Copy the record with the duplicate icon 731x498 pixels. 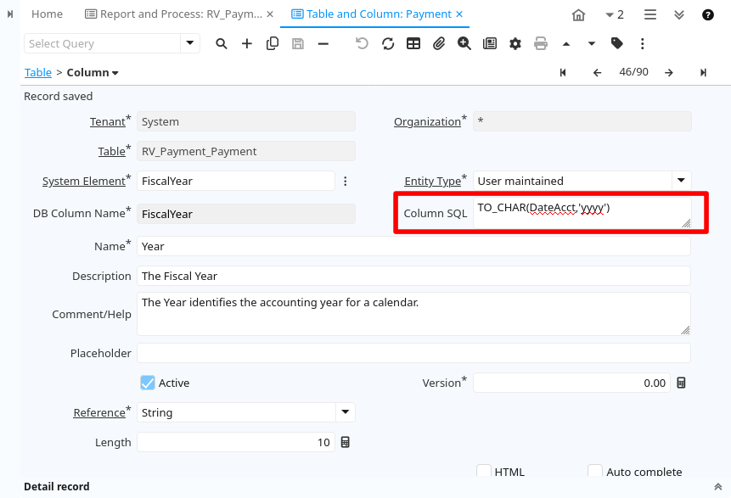[x=273, y=43]
